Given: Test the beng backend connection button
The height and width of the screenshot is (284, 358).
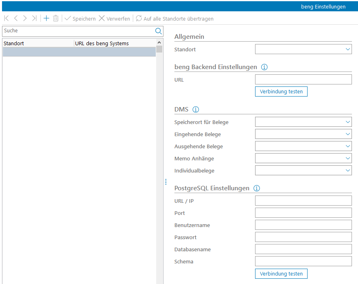Looking at the screenshot, I should [x=281, y=92].
